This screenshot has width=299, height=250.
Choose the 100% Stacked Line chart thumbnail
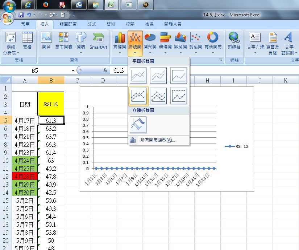coord(179,76)
